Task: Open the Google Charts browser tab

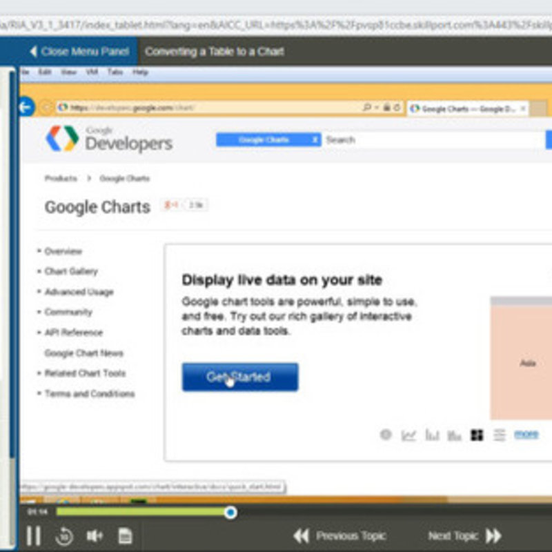Action: [467, 108]
